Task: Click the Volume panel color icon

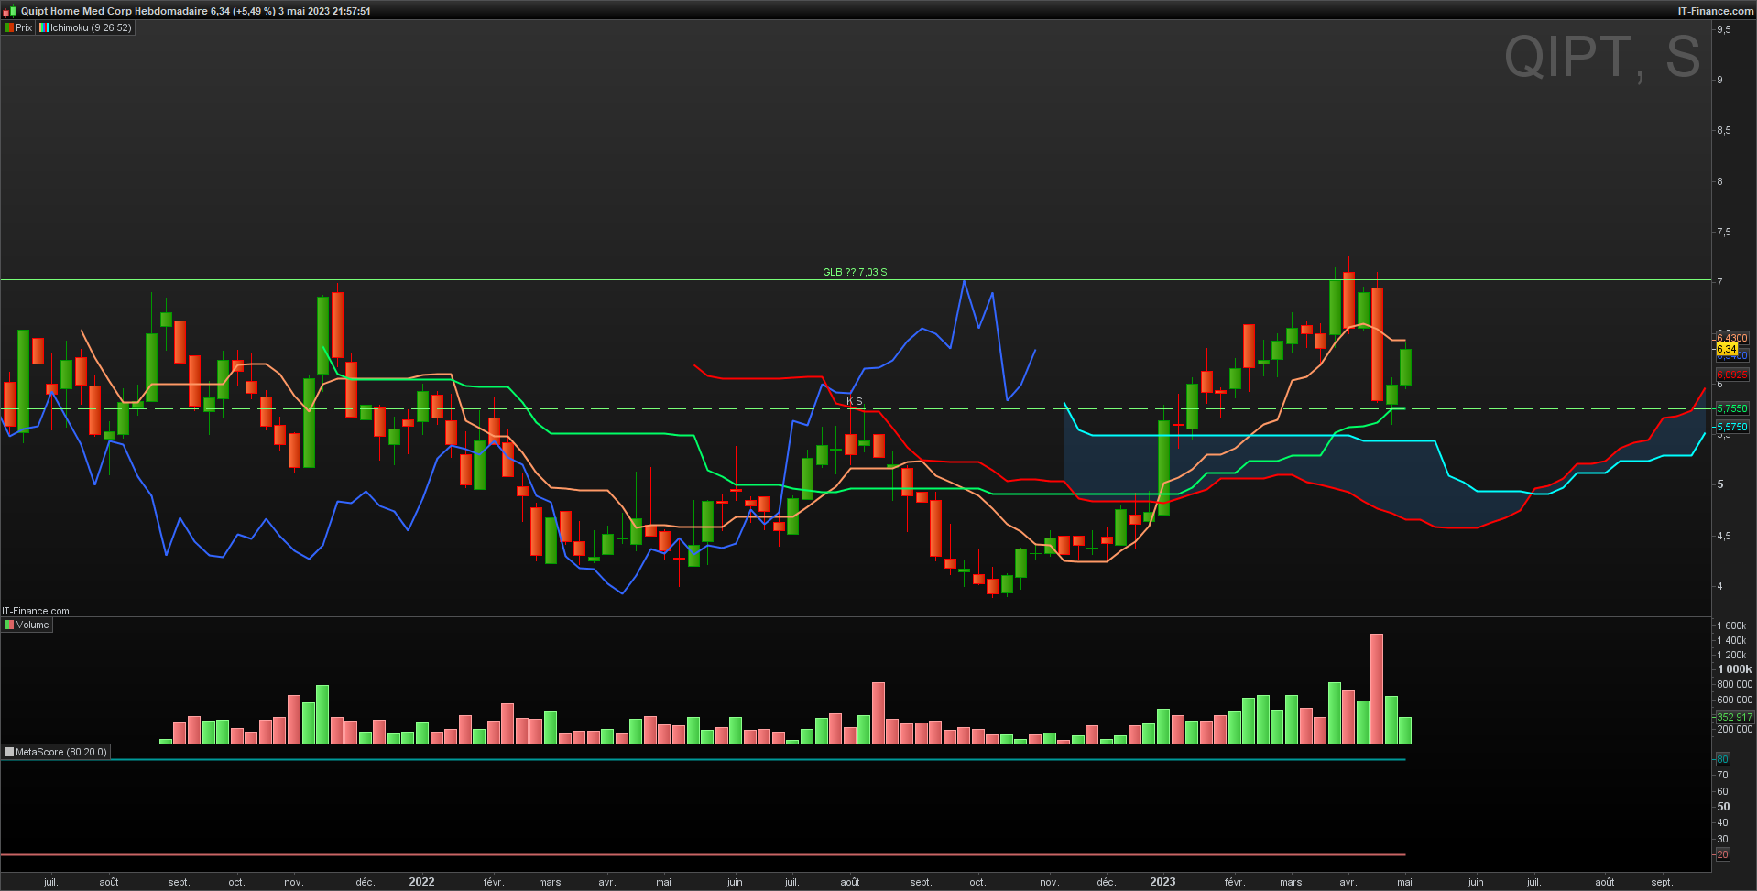Action: 9,625
